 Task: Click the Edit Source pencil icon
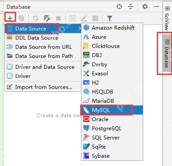(84, 18)
